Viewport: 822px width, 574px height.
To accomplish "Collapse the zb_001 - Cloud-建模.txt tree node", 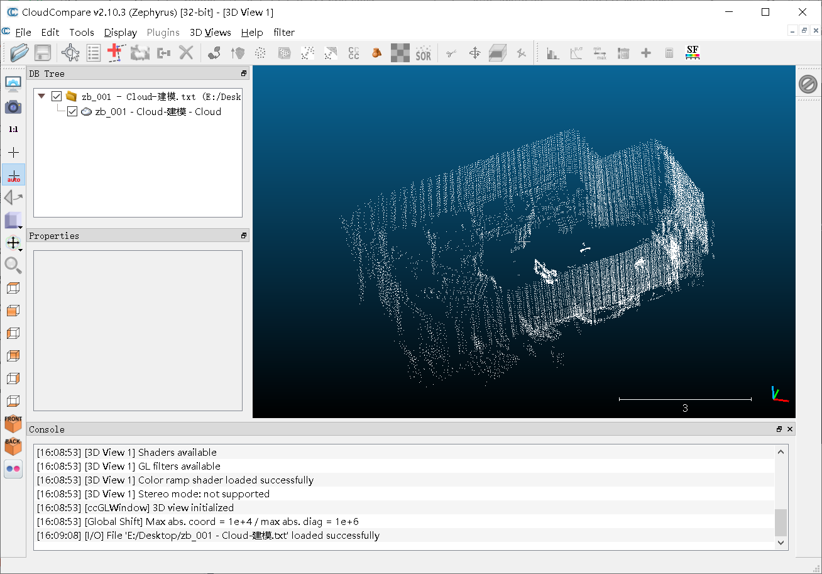I will [x=41, y=96].
